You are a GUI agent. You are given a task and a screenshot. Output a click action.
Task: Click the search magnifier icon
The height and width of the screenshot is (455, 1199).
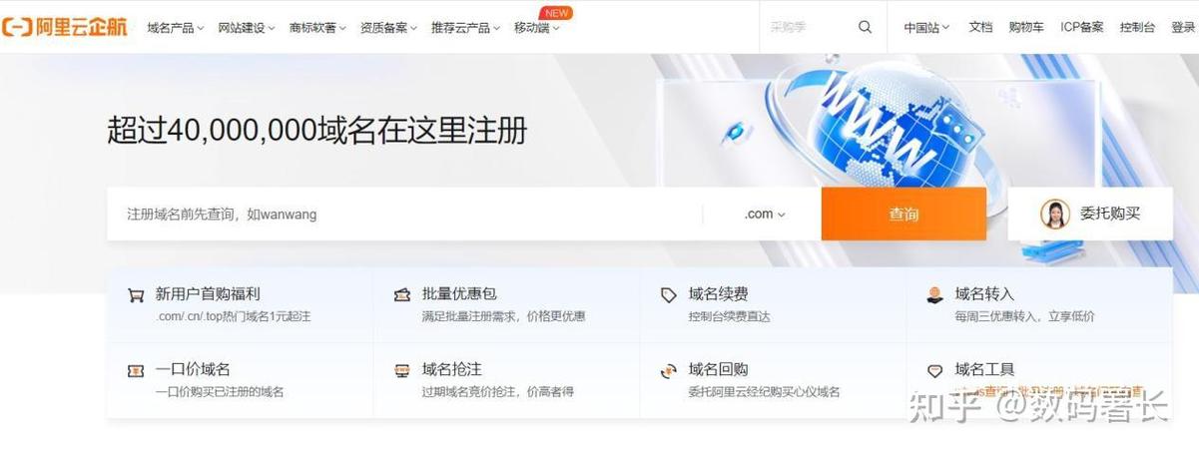(x=865, y=27)
